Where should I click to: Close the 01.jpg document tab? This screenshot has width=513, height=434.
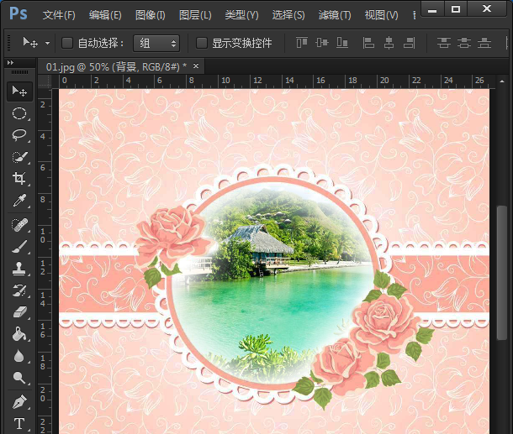click(x=196, y=65)
